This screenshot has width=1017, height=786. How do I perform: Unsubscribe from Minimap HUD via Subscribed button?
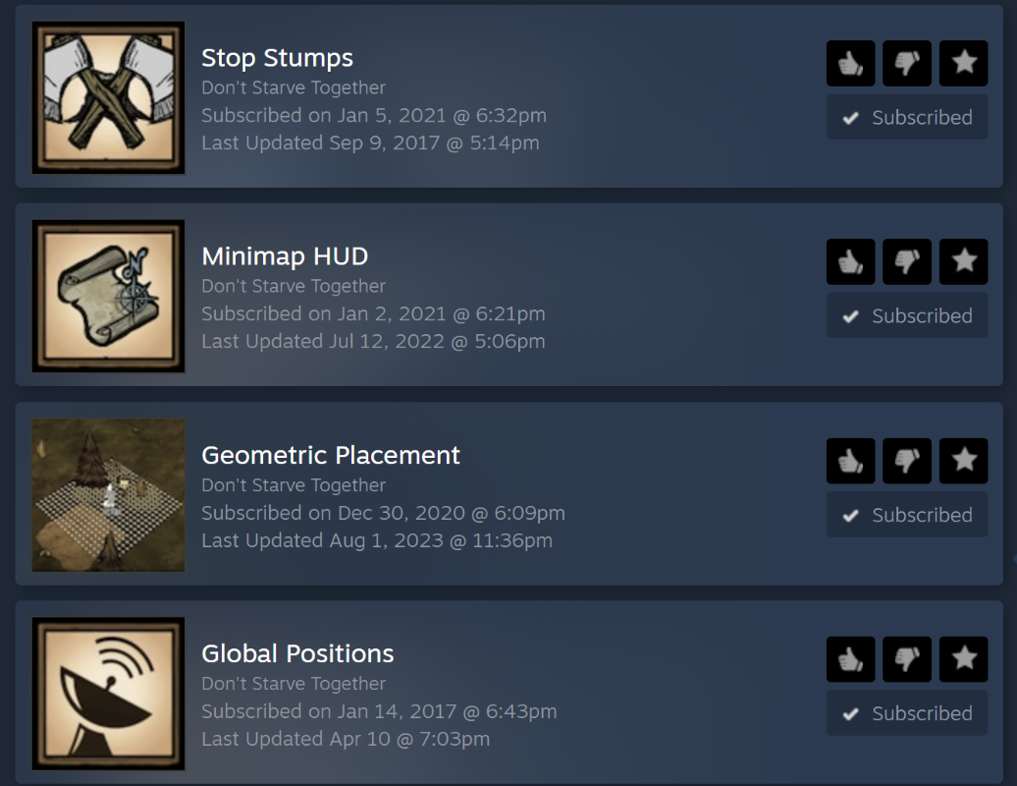[907, 315]
